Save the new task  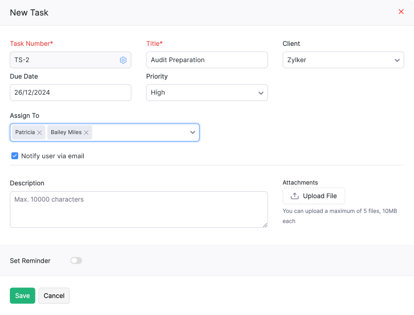point(22,295)
